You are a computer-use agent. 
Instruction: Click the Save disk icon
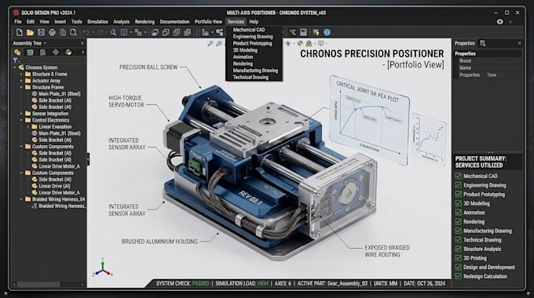41,32
